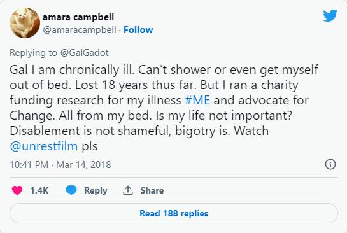Image resolution: width=347 pixels, height=233 pixels.
Task: Click the Twitter bird logo
Action: pyautogui.click(x=330, y=16)
